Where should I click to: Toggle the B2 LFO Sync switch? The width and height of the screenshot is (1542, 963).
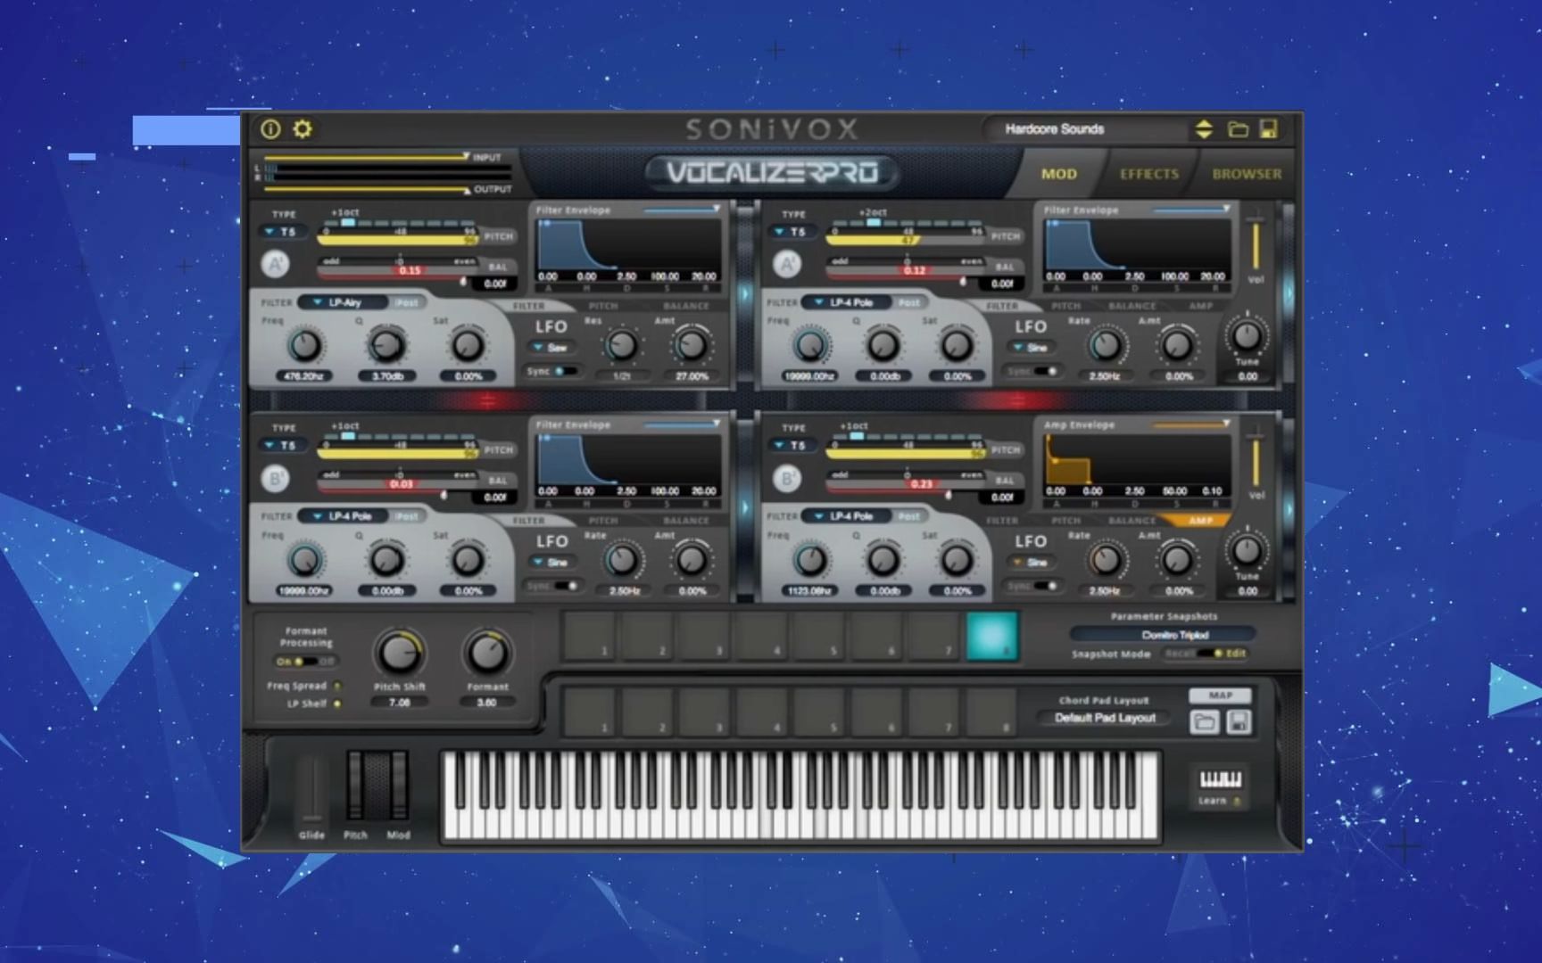pyautogui.click(x=1045, y=586)
